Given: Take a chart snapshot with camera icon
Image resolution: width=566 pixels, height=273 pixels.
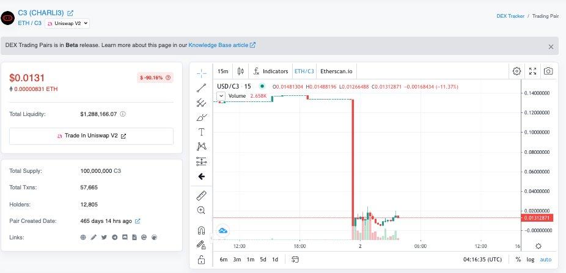Looking at the screenshot, I should point(548,71).
